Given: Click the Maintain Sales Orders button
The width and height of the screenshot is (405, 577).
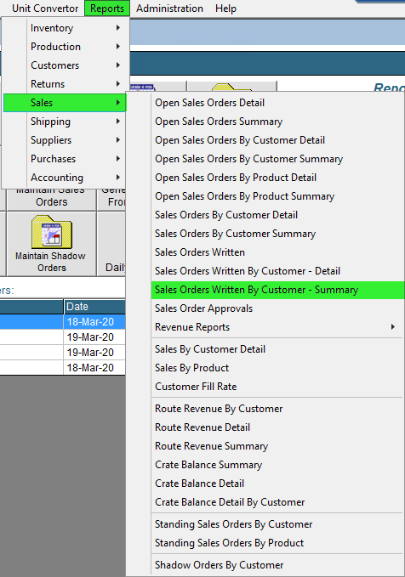Looking at the screenshot, I should click(x=51, y=199).
